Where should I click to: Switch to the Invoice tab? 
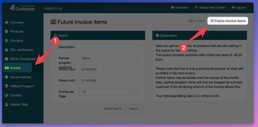196,21
